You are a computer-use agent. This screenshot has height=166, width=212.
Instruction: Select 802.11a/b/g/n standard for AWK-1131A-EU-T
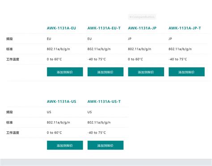pos(99,49)
